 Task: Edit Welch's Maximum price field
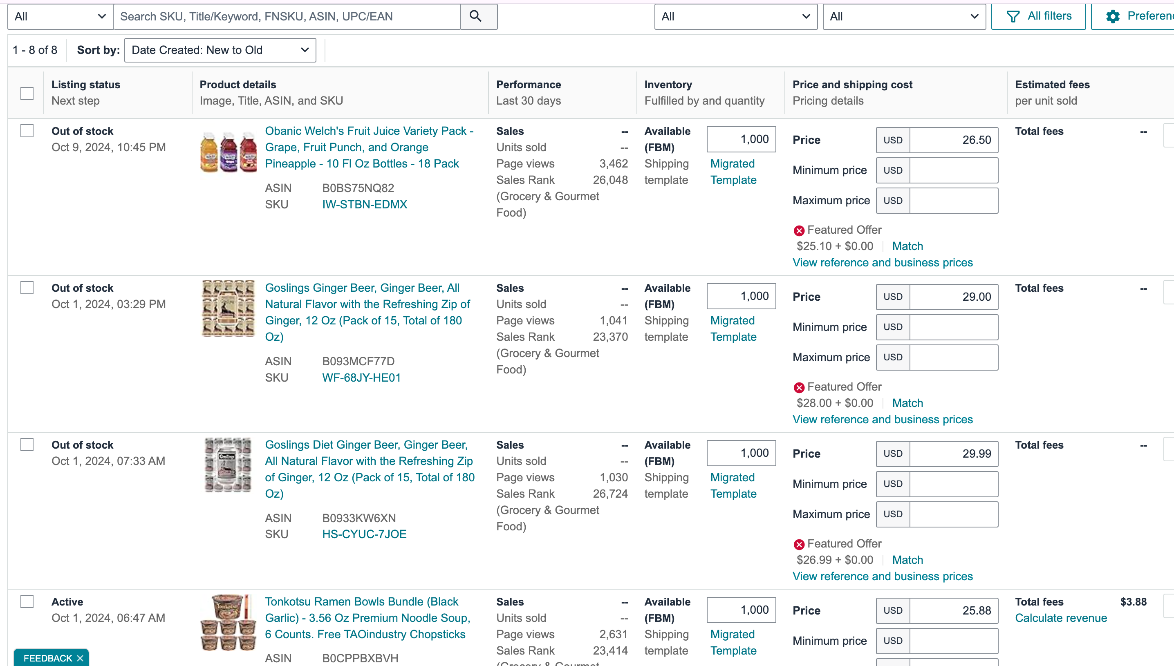click(x=954, y=200)
